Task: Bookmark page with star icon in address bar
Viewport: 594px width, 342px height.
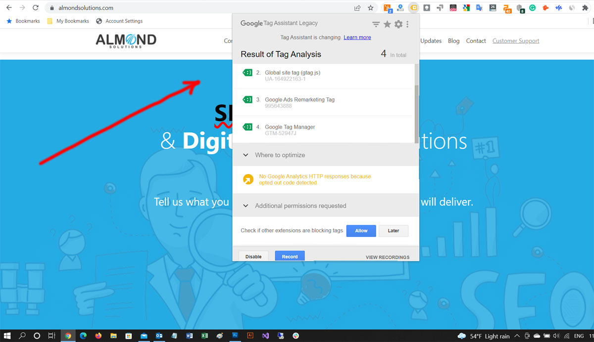Action: pyautogui.click(x=370, y=8)
